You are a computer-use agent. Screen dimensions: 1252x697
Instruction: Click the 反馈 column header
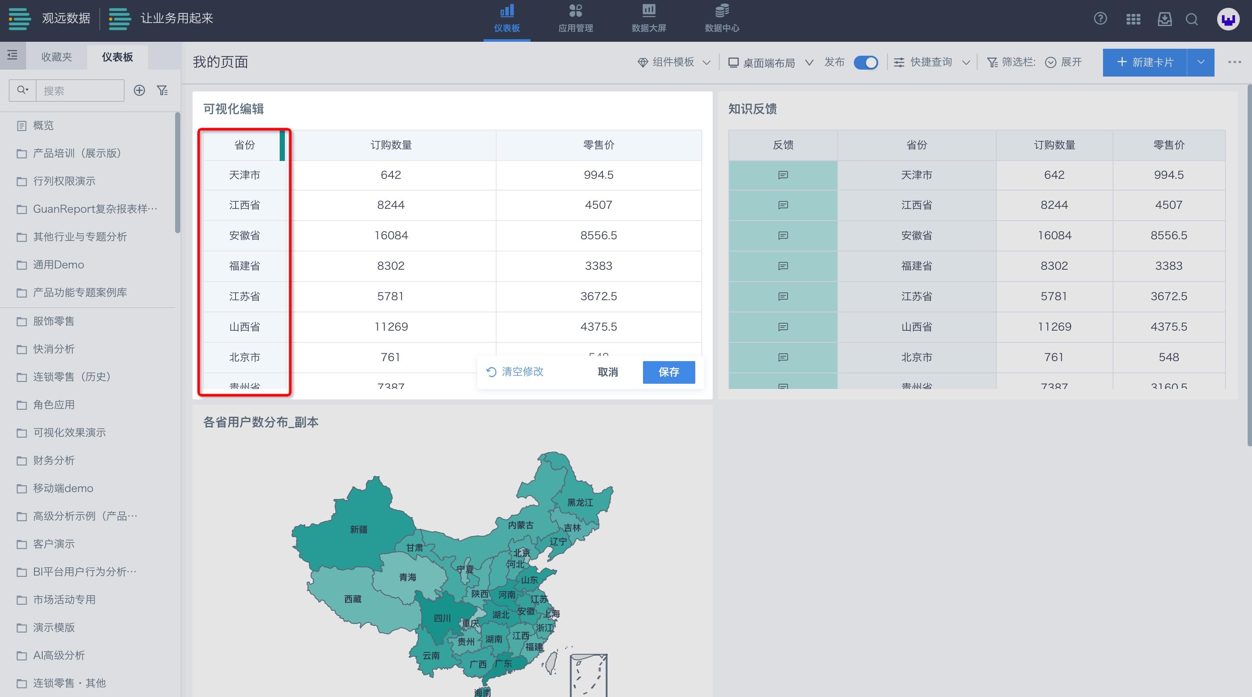click(783, 145)
